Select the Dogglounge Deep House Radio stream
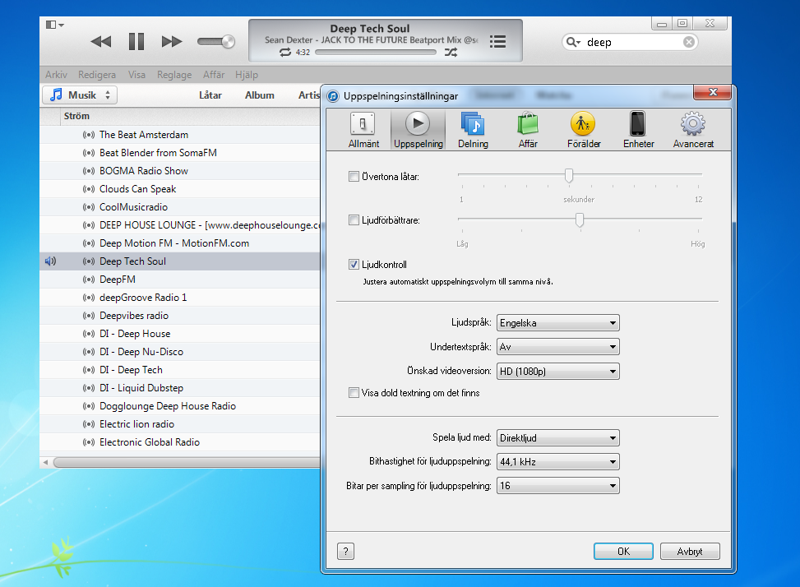 pyautogui.click(x=179, y=406)
